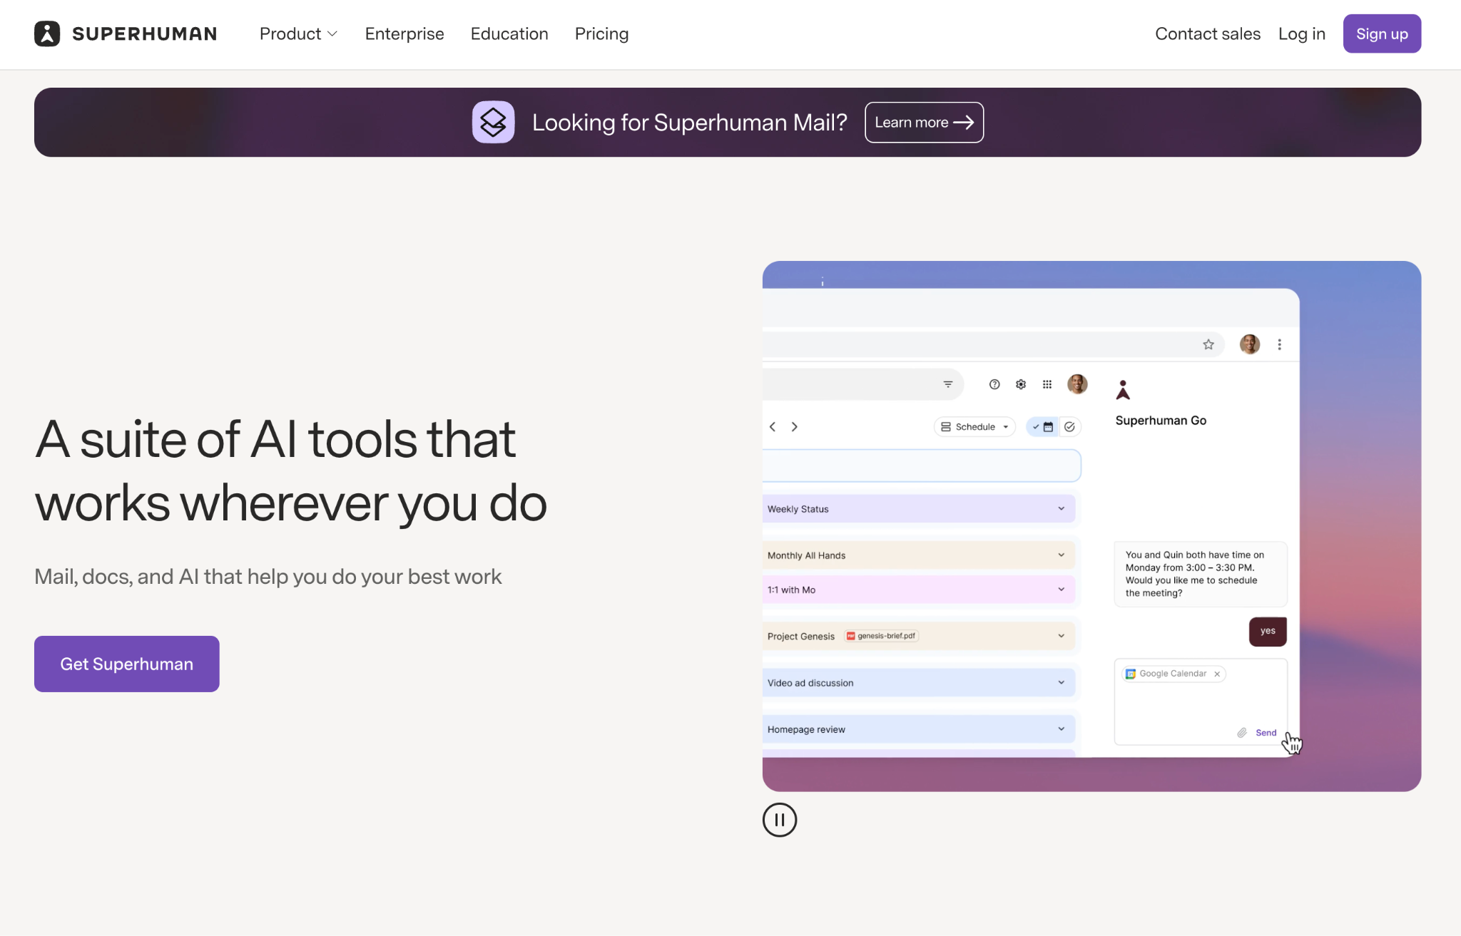
Task: Click the empty highlighted event field
Action: (x=921, y=466)
